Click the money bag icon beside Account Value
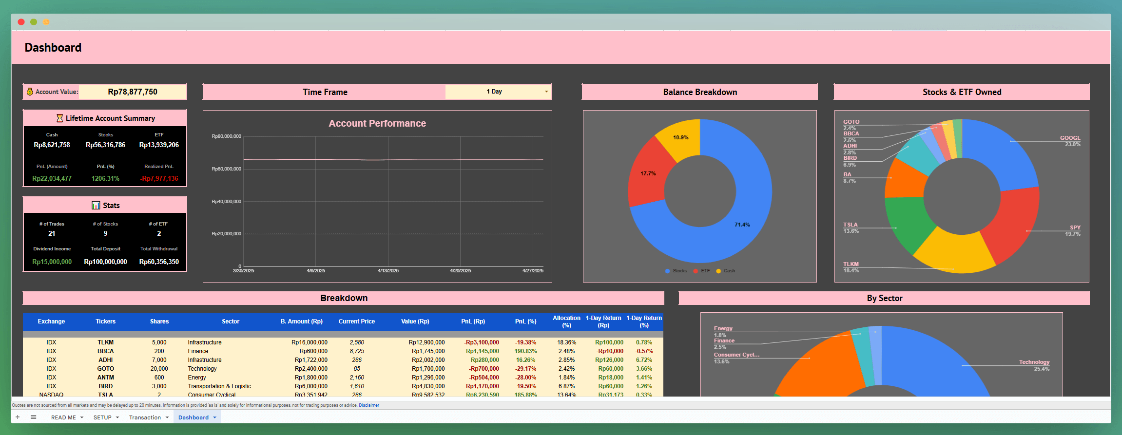1122x435 pixels. click(x=30, y=92)
